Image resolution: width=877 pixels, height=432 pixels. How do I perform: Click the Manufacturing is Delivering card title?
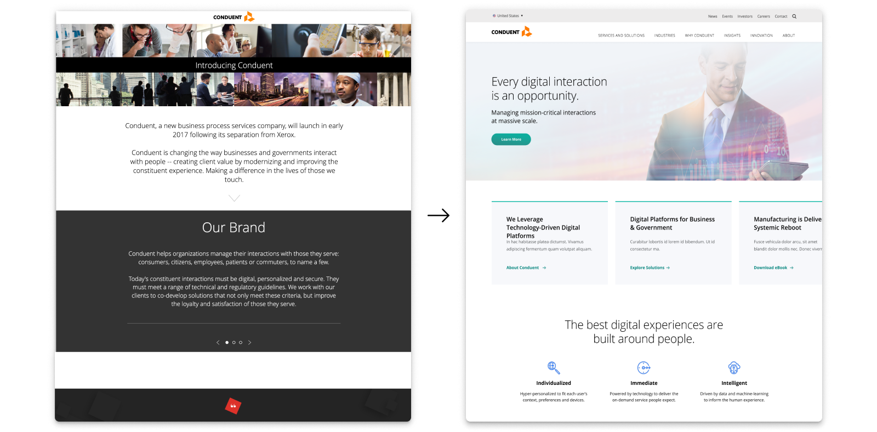pyautogui.click(x=788, y=223)
